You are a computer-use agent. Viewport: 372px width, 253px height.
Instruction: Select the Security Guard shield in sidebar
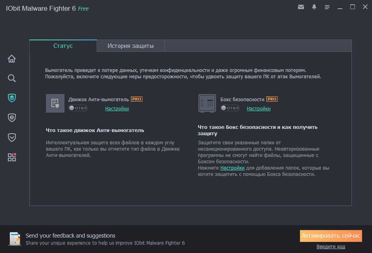[12, 137]
